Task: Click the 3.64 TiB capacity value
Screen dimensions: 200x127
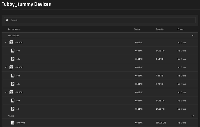Action: [x=159, y=59]
